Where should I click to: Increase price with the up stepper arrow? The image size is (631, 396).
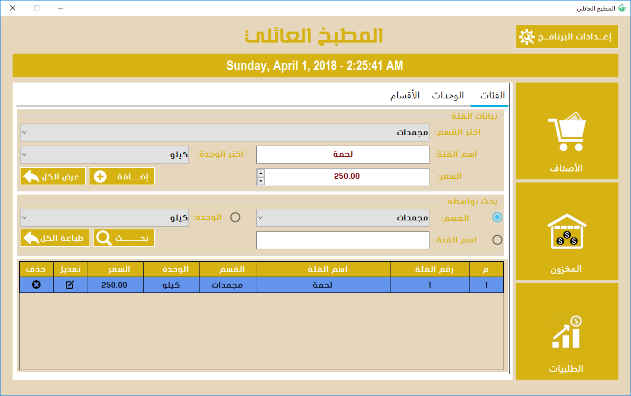click(x=261, y=173)
